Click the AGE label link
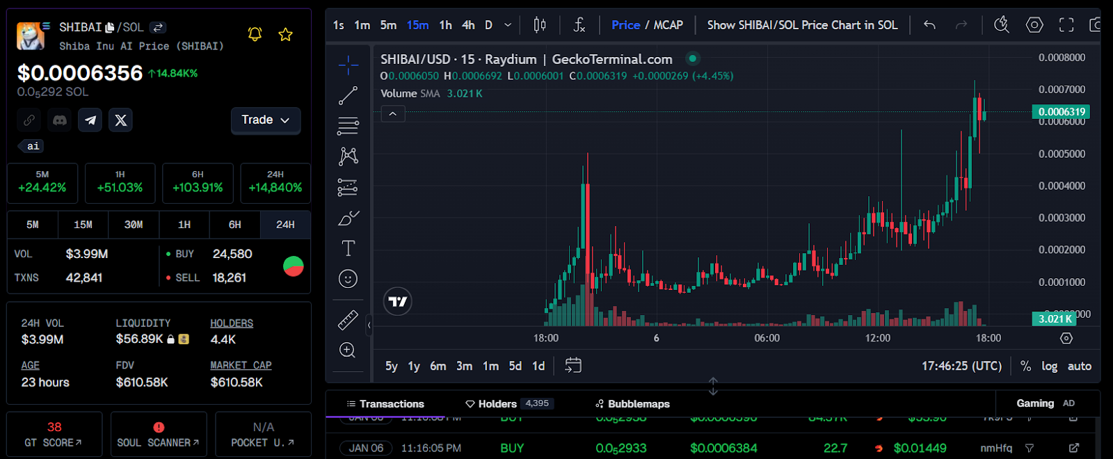This screenshot has width=1113, height=459. tap(30, 365)
